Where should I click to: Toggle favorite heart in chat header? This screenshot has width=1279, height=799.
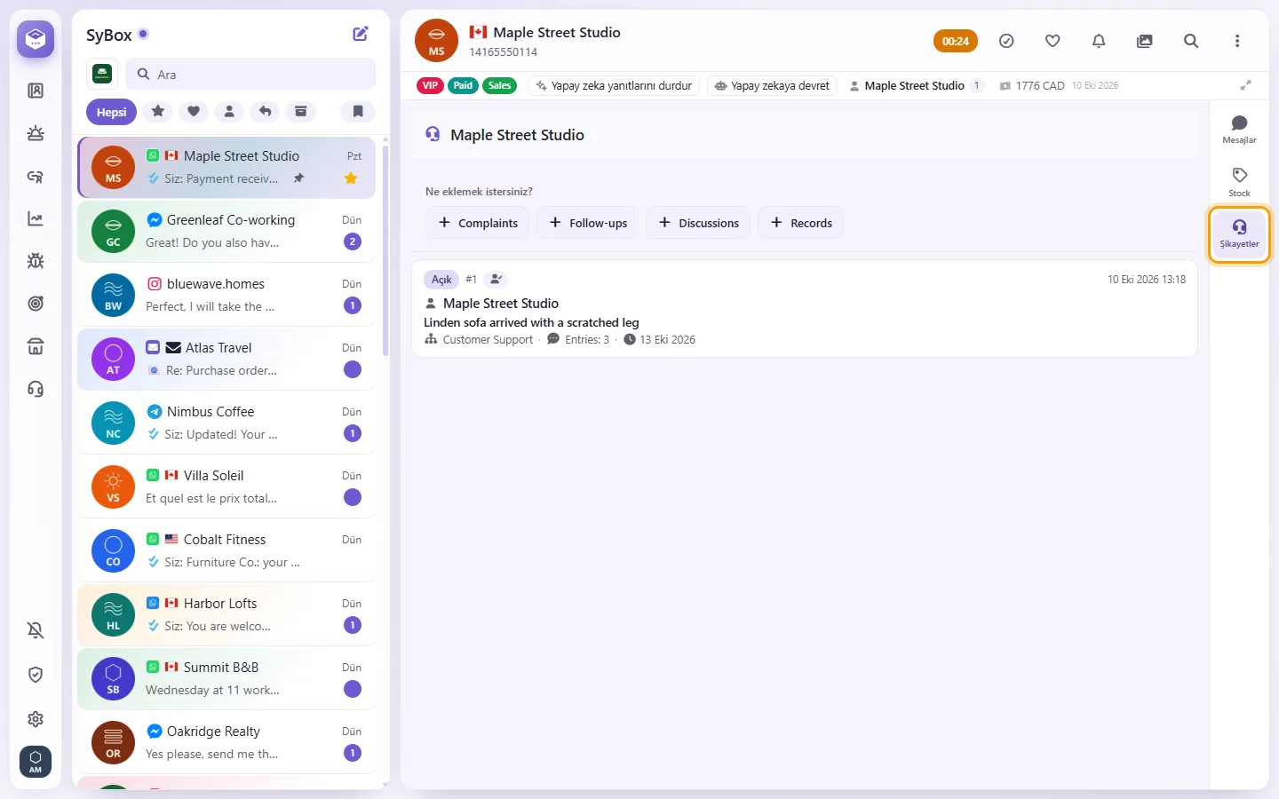[x=1053, y=41]
